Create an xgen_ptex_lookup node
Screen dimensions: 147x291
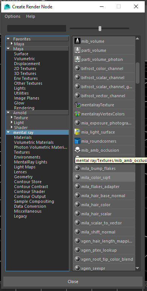(104, 250)
